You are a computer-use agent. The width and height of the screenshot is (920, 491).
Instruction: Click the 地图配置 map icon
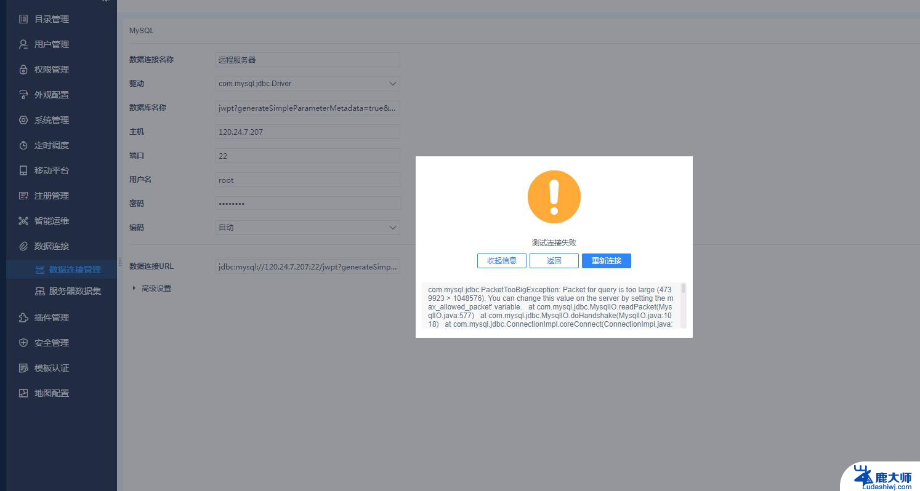[x=23, y=393]
